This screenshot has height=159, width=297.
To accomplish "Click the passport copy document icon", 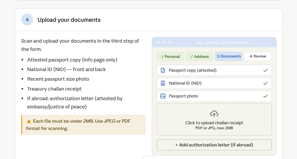I will [x=163, y=70].
